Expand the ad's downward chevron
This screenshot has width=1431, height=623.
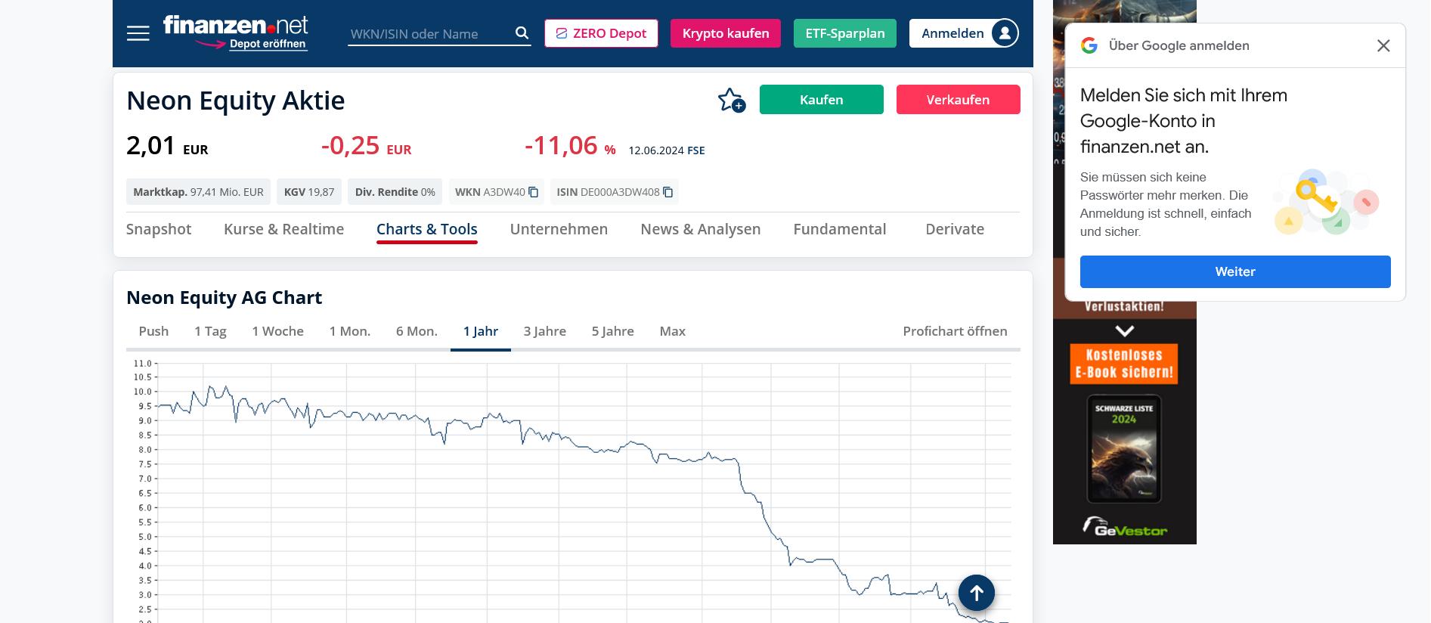point(1124,330)
